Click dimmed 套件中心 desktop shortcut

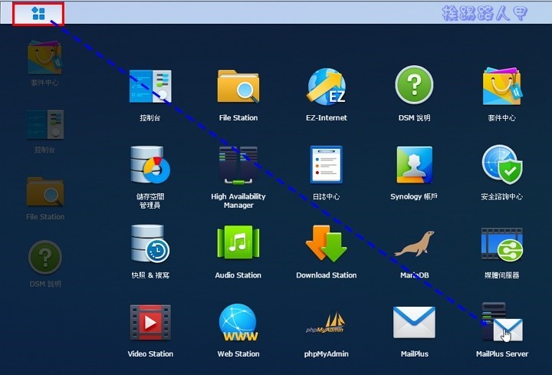click(44, 57)
